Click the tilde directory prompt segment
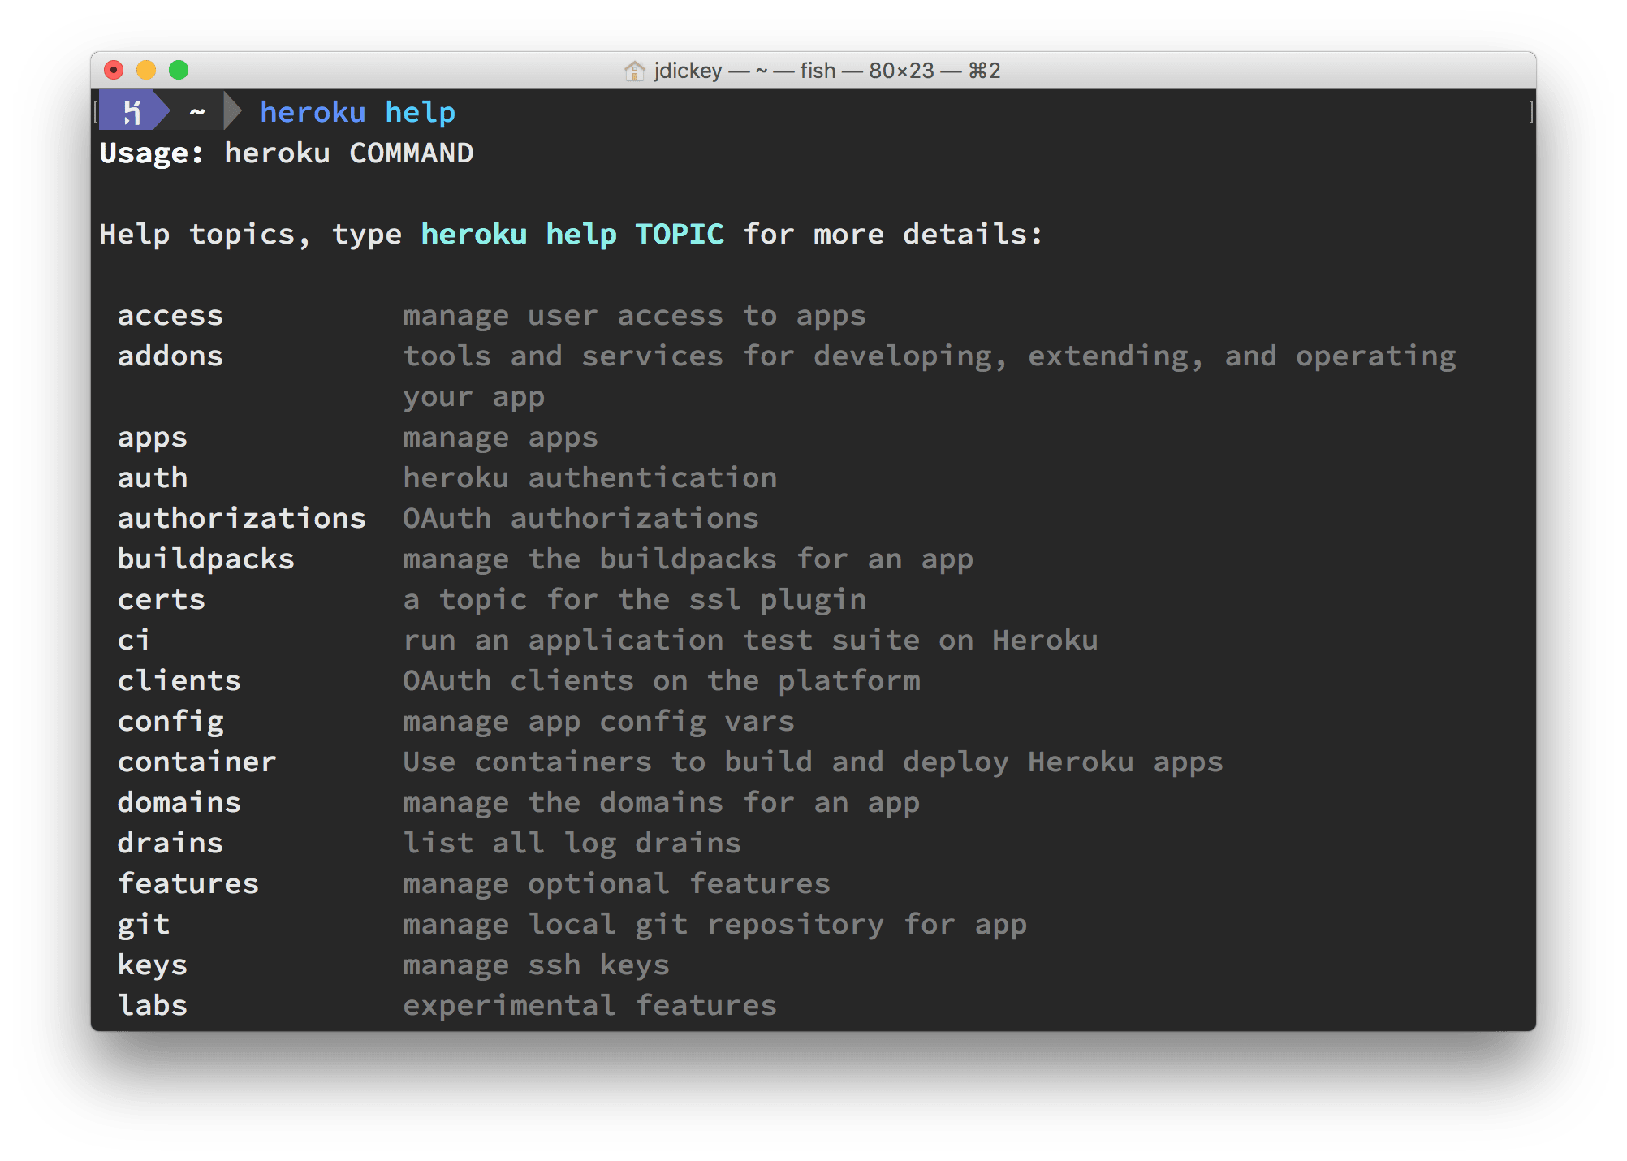 (x=196, y=112)
